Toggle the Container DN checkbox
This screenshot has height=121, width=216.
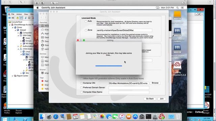[x=81, y=83]
